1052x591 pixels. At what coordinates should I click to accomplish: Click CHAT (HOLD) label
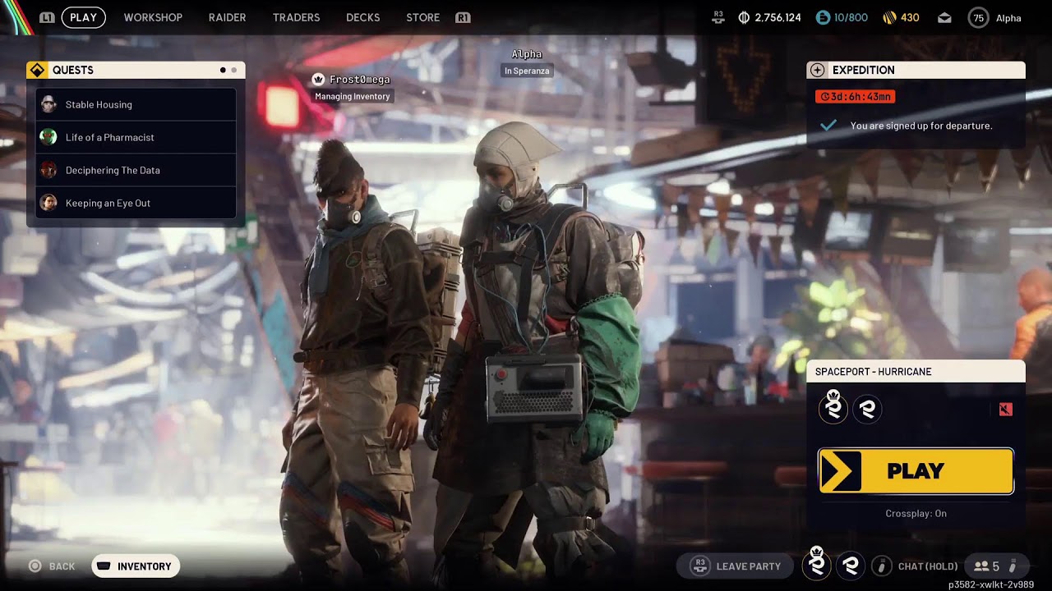click(x=928, y=566)
